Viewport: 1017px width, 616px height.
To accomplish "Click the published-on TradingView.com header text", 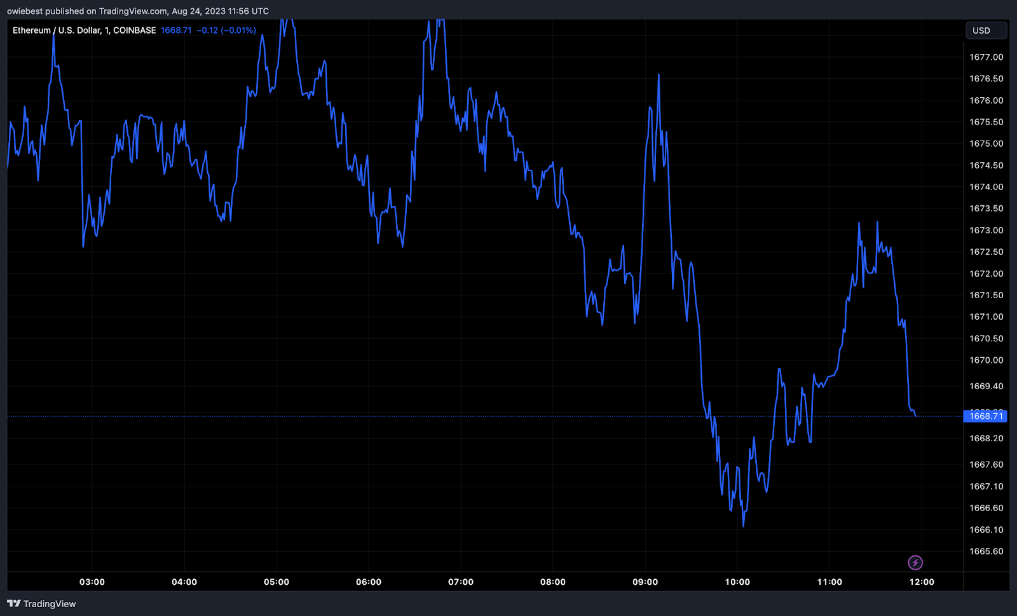I will (138, 11).
